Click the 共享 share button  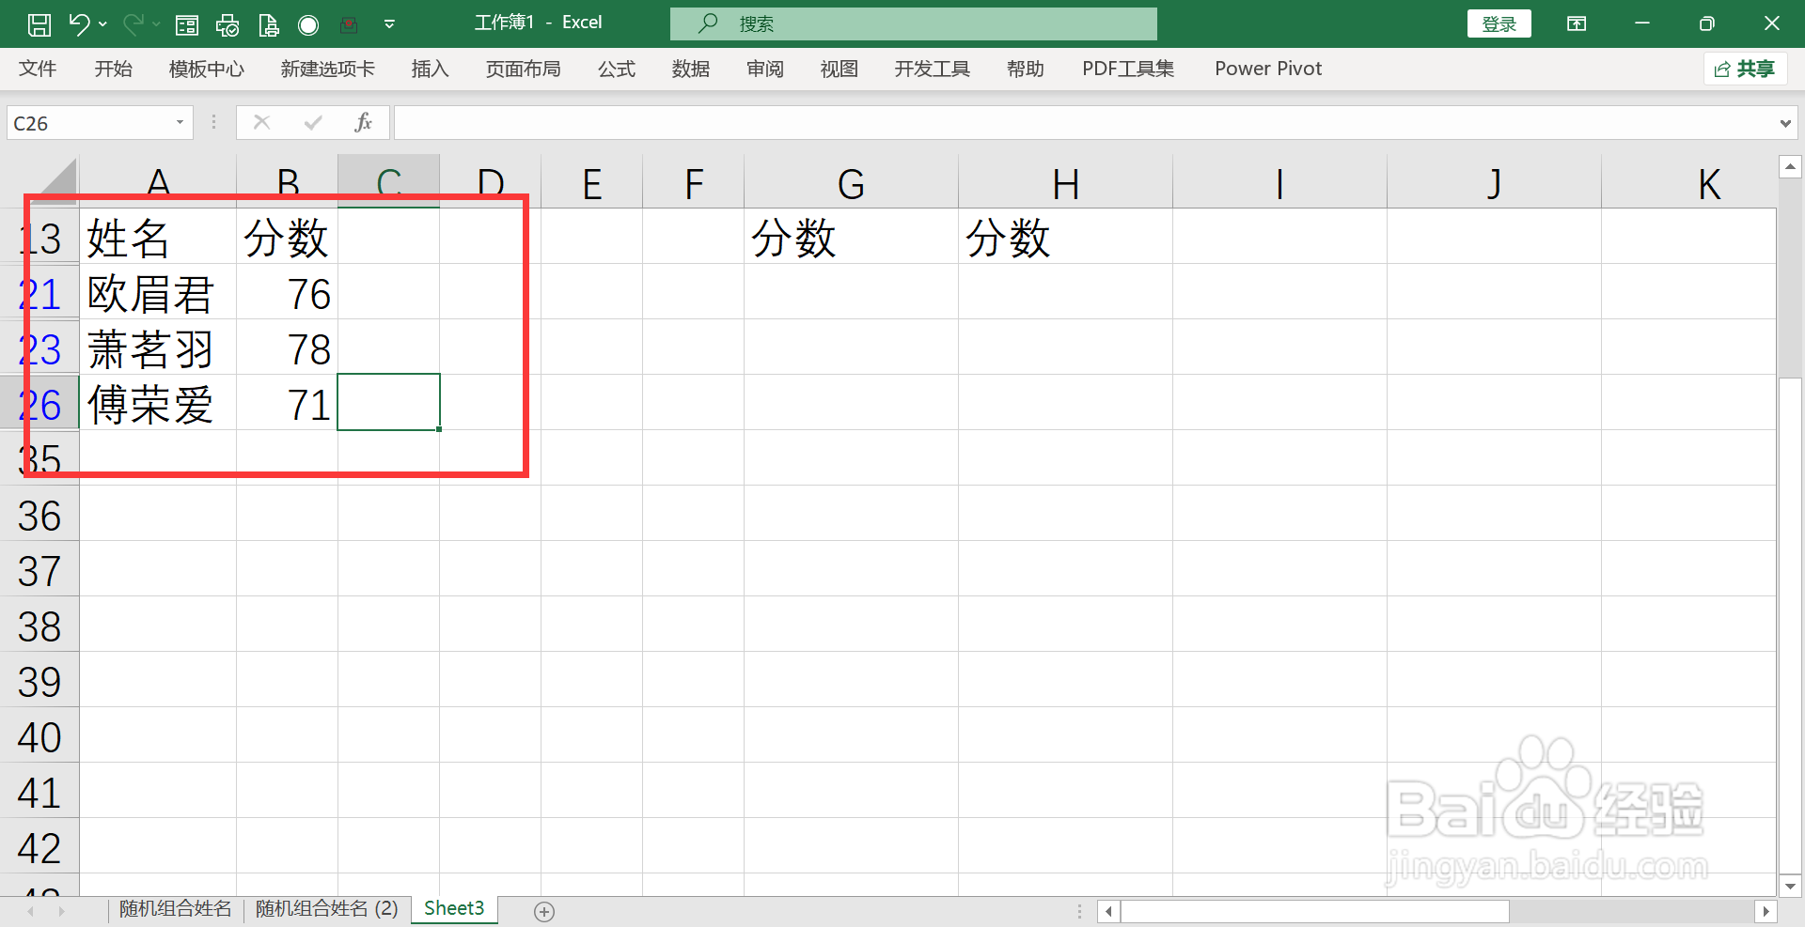(1745, 69)
